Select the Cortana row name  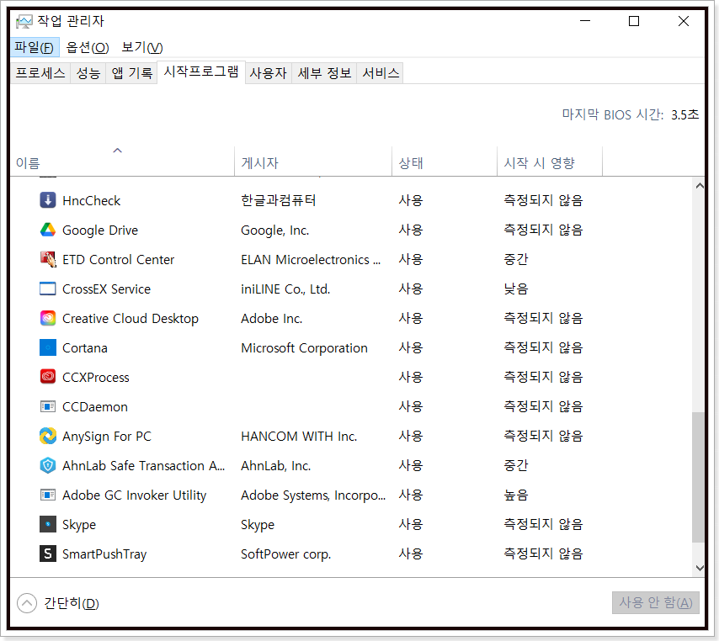point(85,348)
